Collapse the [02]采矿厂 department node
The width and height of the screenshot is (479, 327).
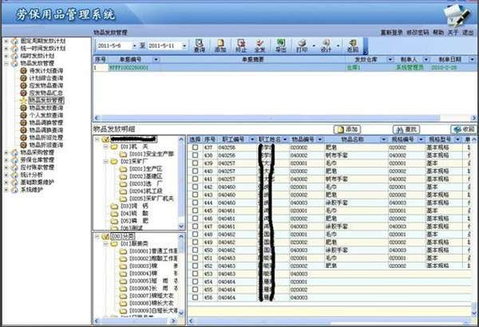point(105,161)
